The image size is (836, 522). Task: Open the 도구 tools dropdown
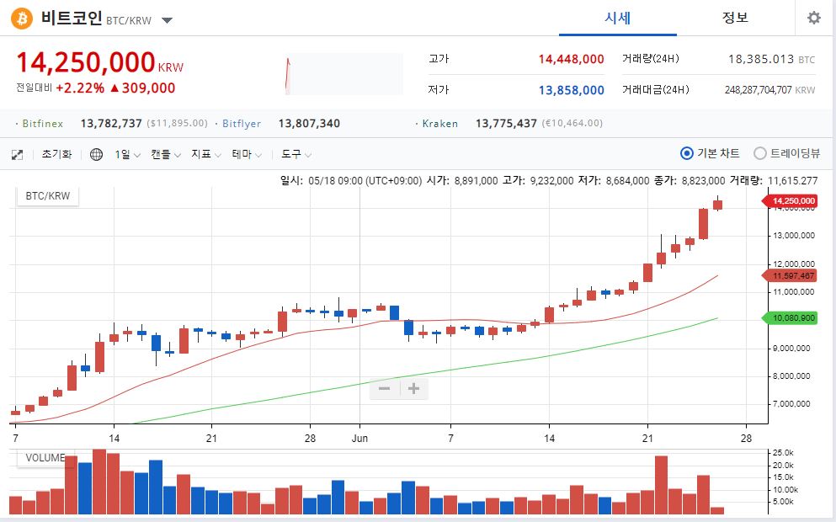[x=296, y=155]
